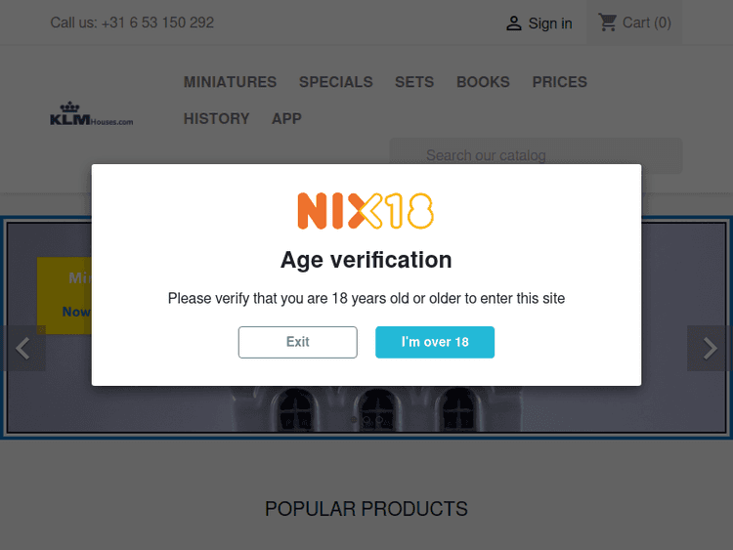Click the house image in carousel

pyautogui.click(x=376, y=408)
